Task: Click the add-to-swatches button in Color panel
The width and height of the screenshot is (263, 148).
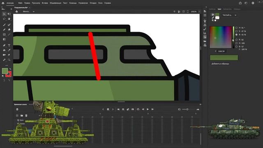Action: click(220, 64)
